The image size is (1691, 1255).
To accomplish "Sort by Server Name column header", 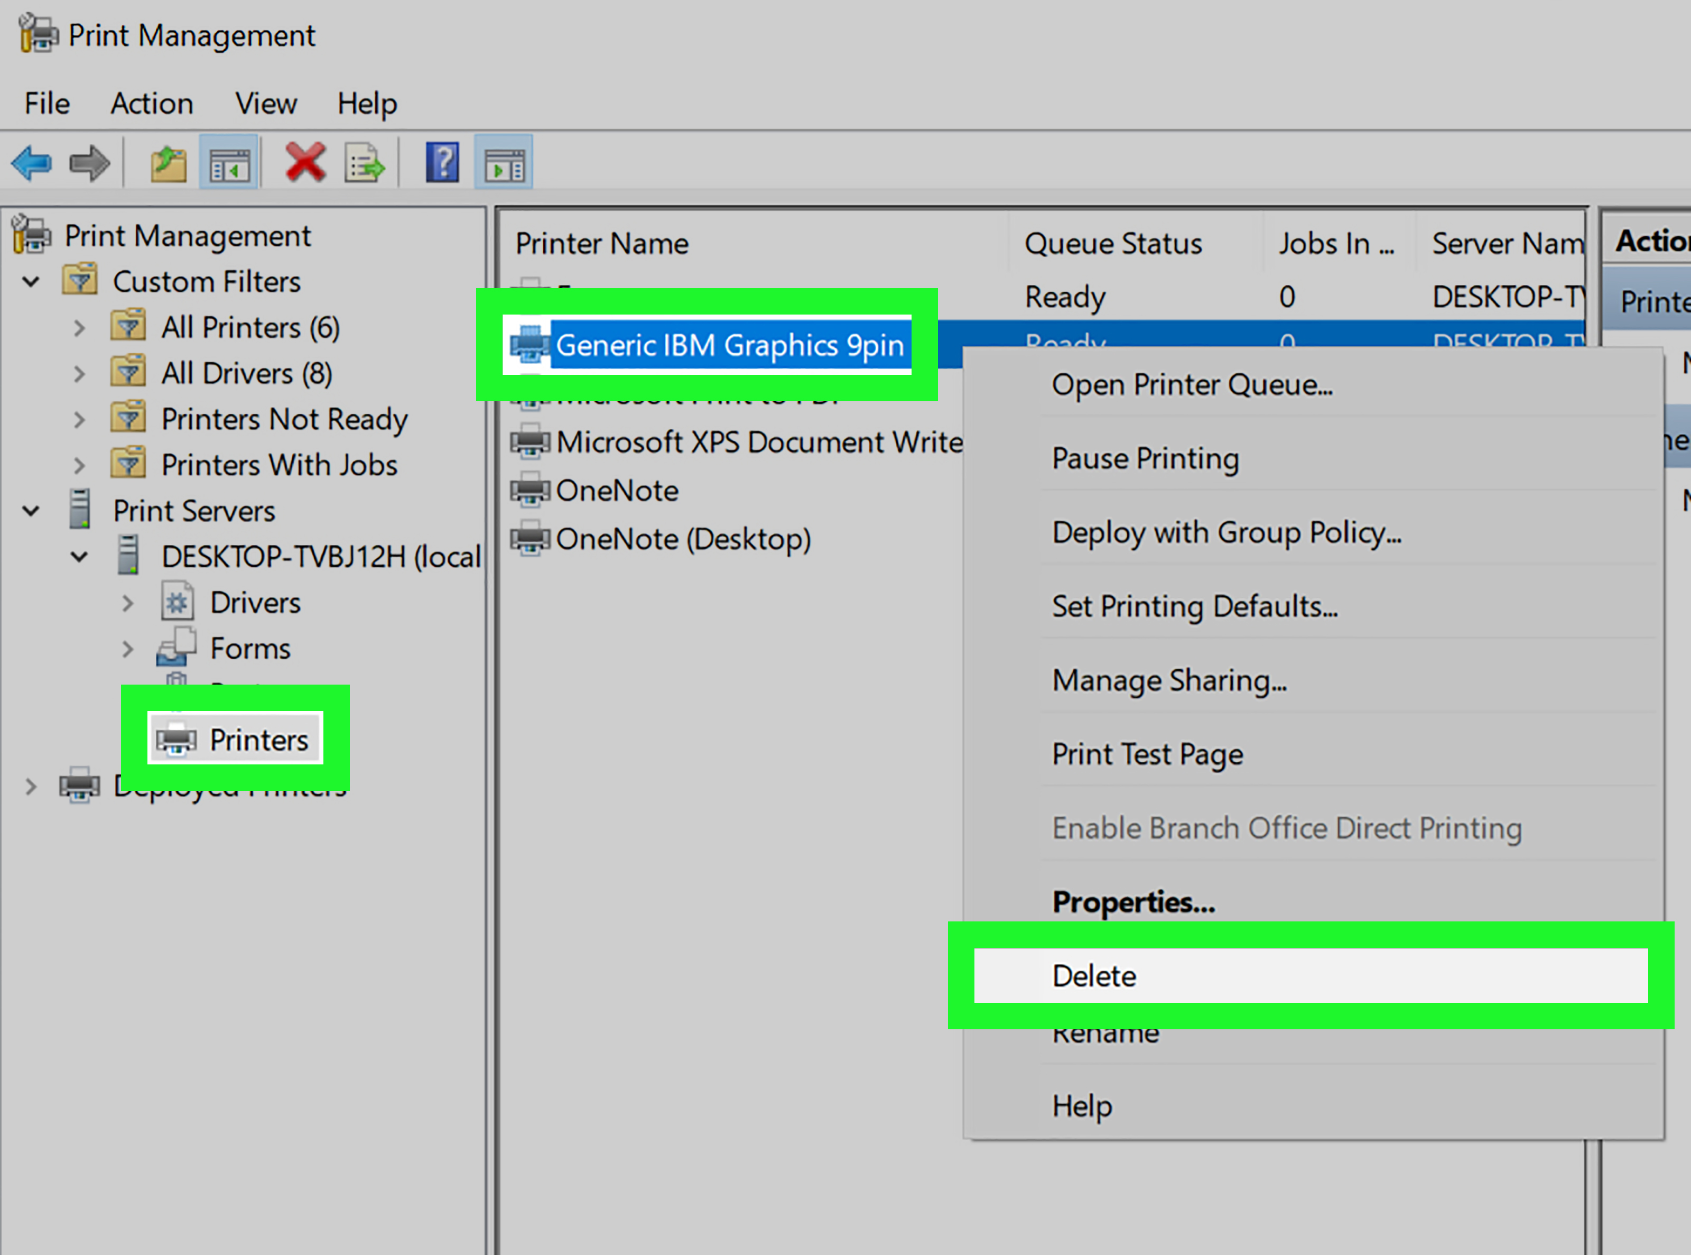I will tap(1508, 243).
